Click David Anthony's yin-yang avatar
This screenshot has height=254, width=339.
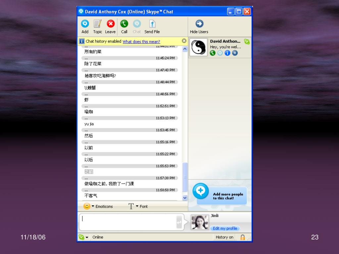point(199,47)
